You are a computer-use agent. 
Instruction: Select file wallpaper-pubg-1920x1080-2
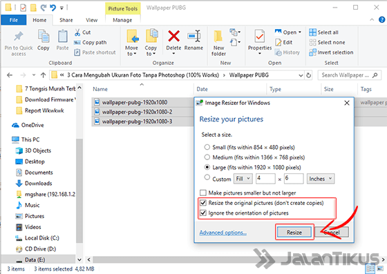[138, 112]
